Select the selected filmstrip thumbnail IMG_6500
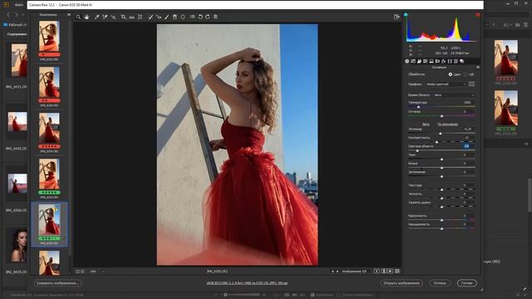 pos(49,224)
